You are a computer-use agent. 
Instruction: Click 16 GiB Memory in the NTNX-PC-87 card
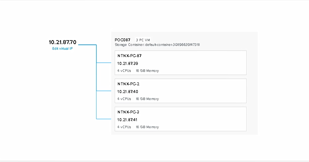pos(147,71)
